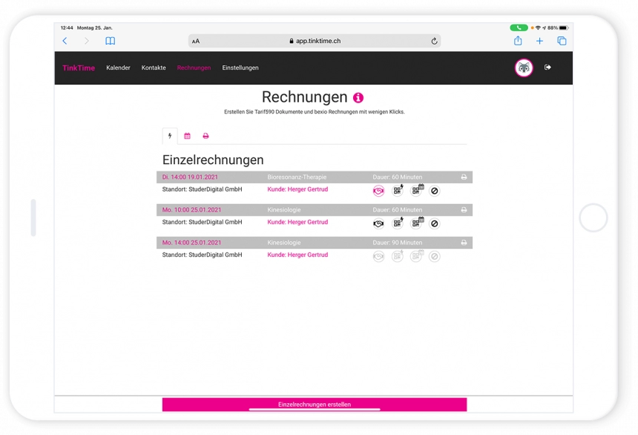638x435 pixels.
Task: Open the Safari bookmarks sidebar
Action: pyautogui.click(x=110, y=41)
